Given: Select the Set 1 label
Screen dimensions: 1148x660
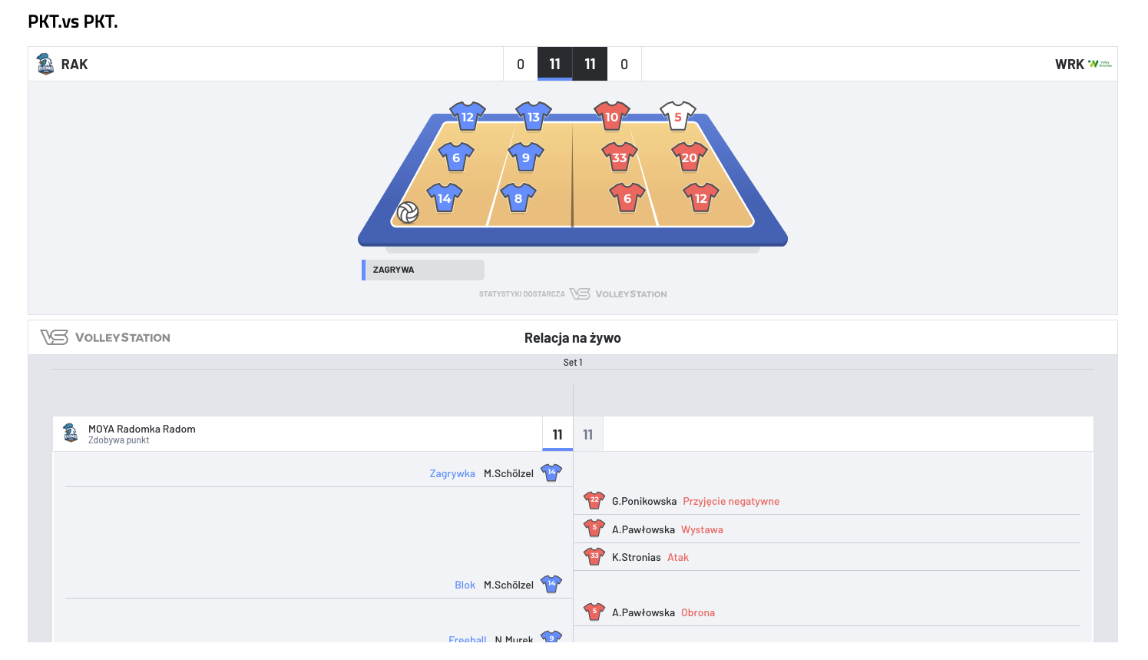Looking at the screenshot, I should (x=573, y=363).
